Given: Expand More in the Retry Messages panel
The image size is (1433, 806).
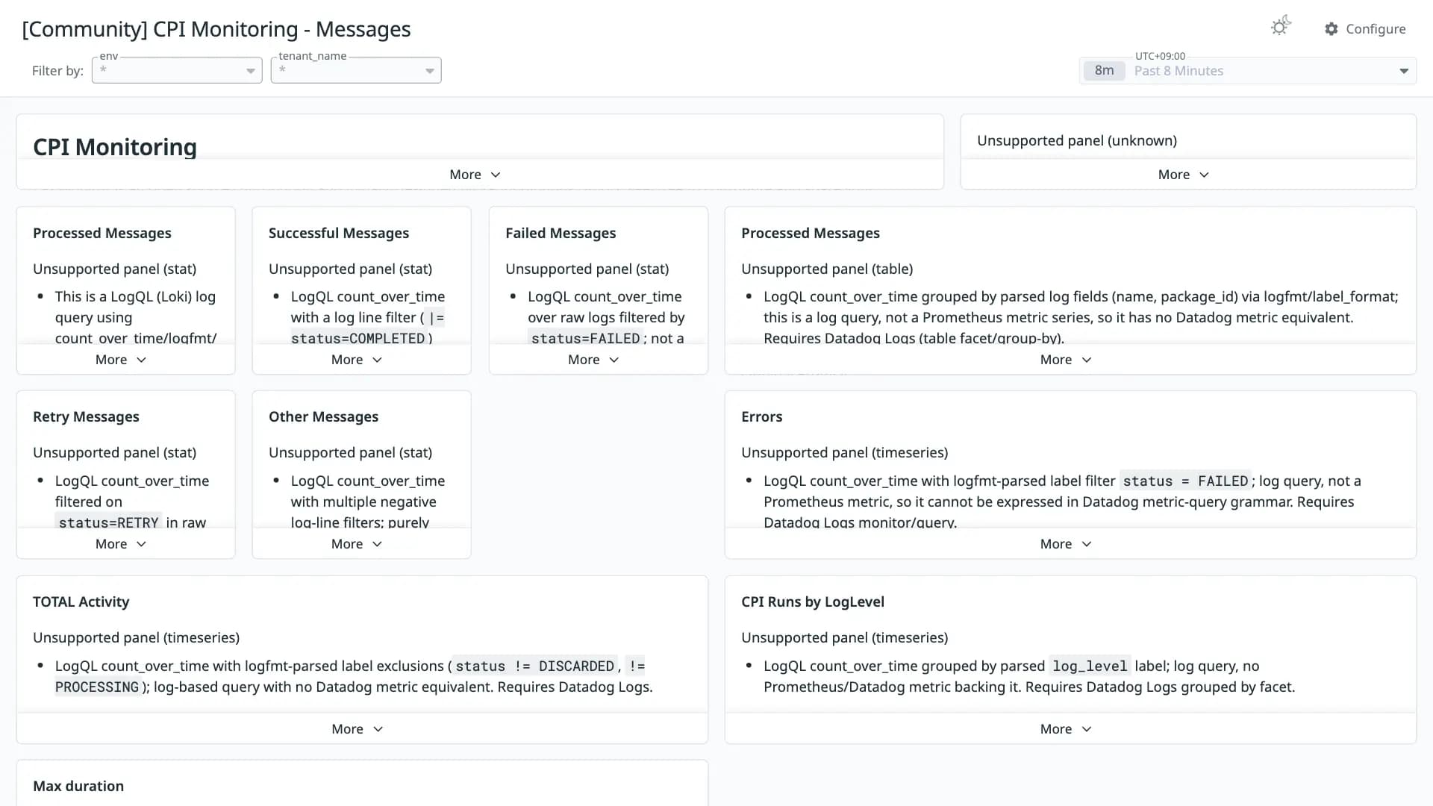Looking at the screenshot, I should pyautogui.click(x=121, y=544).
